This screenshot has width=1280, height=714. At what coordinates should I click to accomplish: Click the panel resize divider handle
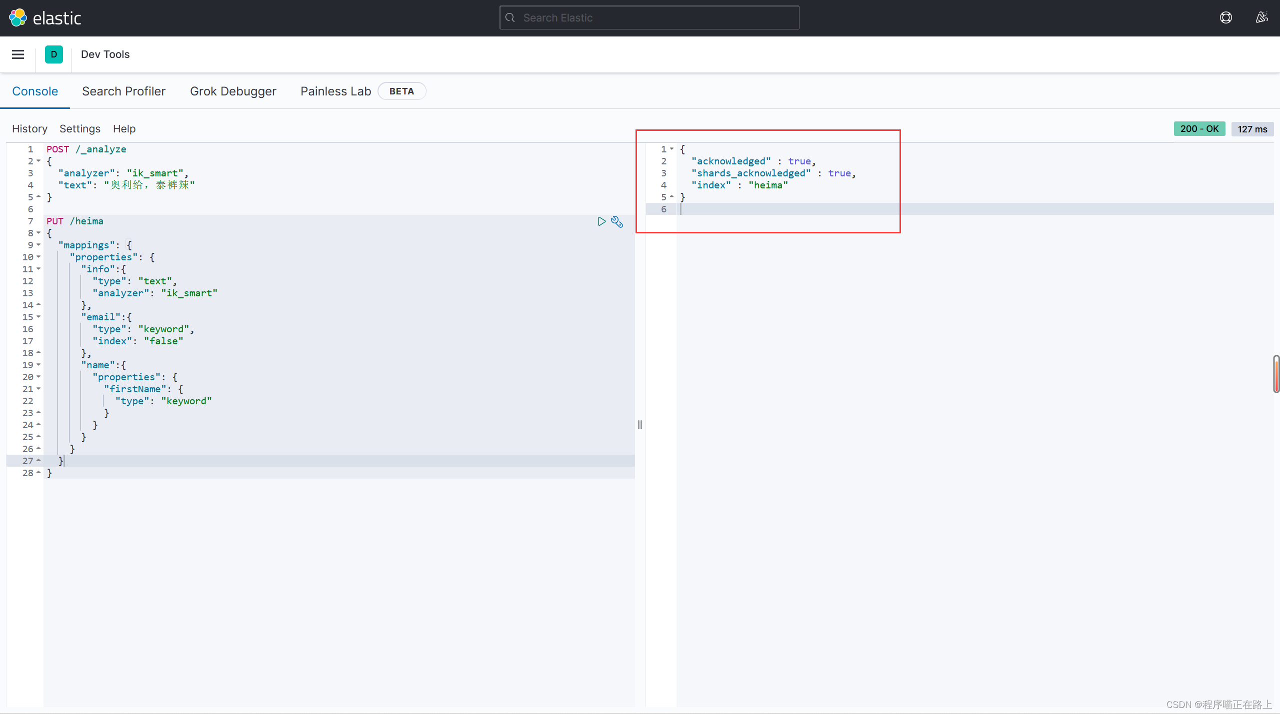click(640, 425)
